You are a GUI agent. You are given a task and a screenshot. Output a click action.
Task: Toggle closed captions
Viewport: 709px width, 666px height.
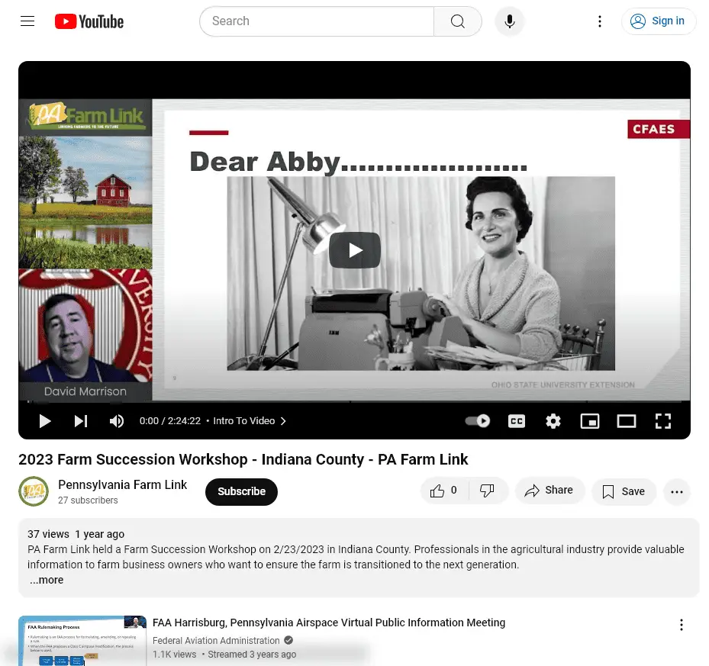click(x=517, y=421)
